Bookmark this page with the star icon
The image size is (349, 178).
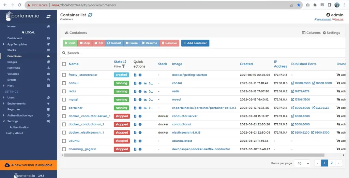[x=299, y=5]
